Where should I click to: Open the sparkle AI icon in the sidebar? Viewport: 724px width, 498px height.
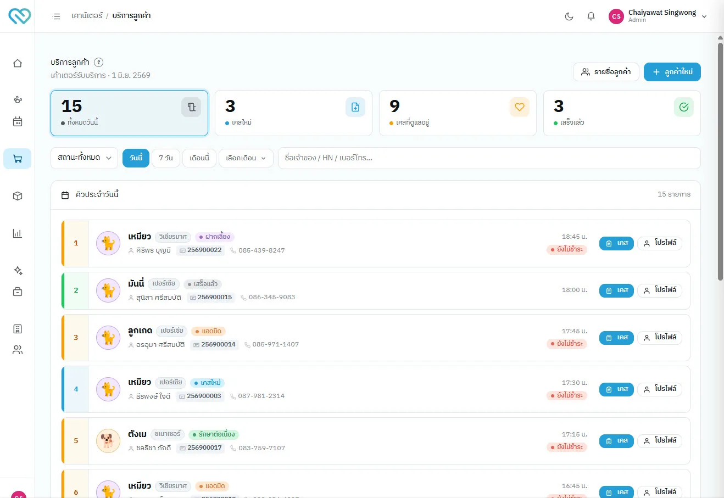pyautogui.click(x=18, y=271)
